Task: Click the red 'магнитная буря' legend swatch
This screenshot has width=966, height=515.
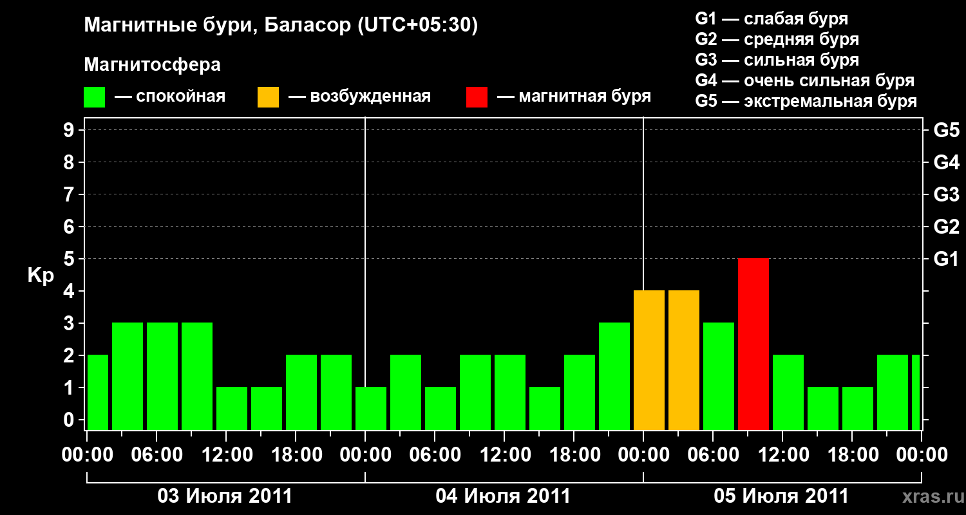Action: point(477,97)
